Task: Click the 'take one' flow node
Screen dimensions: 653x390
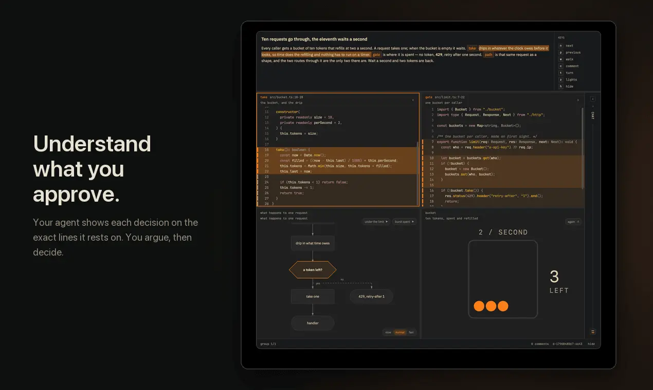Action: point(313,297)
